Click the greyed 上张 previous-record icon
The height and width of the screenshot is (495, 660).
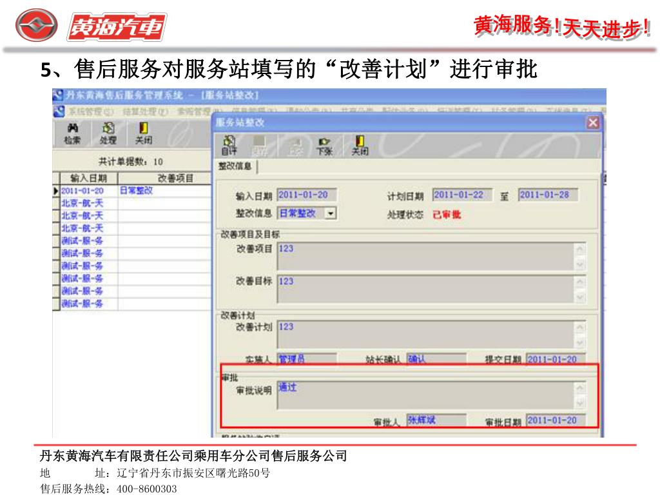pyautogui.click(x=295, y=145)
